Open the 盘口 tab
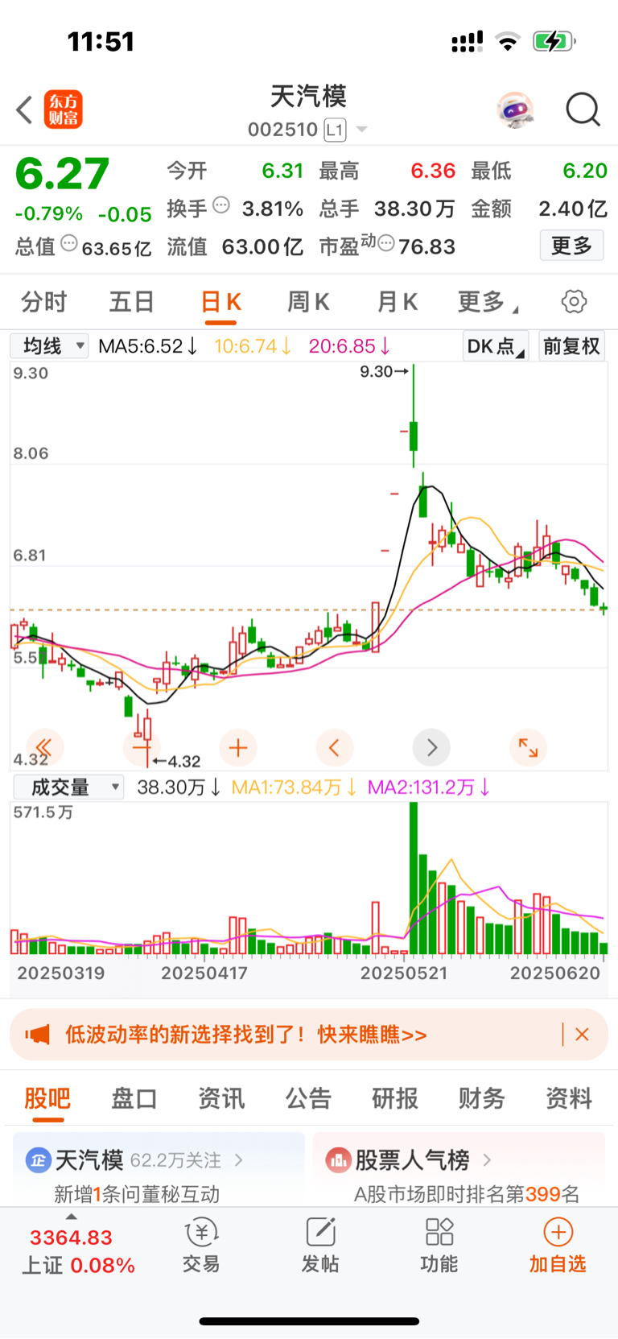Image resolution: width=618 pixels, height=1339 pixels. 134,1098
